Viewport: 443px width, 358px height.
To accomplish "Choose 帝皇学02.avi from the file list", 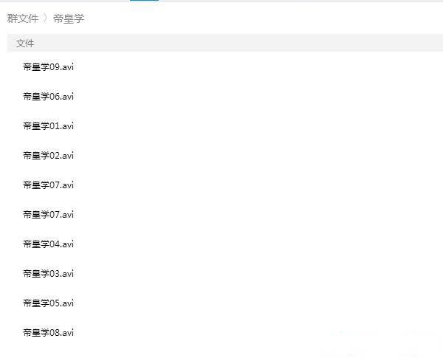I will 48,156.
